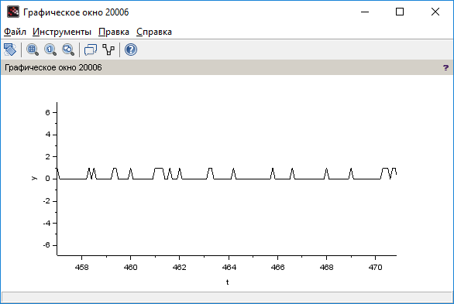Screen dimensions: 454x304
Task: Click the wide pulse near t=461 on the curve
Action: (159, 169)
